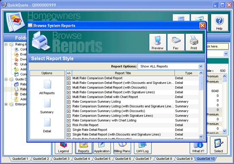Open Report Options dropdown
The height and width of the screenshot is (164, 234).
click(x=201, y=66)
